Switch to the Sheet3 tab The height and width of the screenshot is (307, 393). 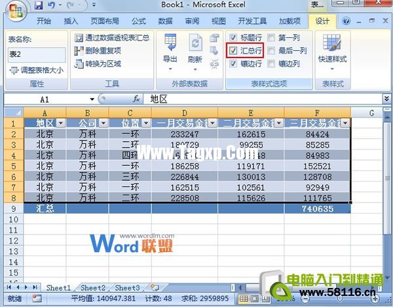coord(127,288)
